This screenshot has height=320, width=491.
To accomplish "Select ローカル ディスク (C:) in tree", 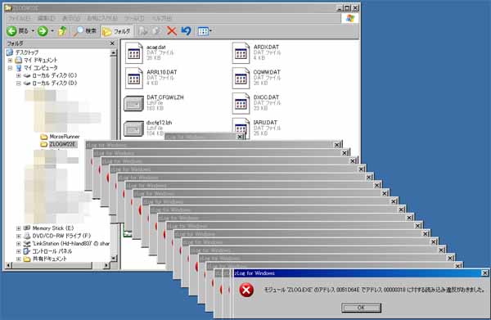I will coord(54,75).
